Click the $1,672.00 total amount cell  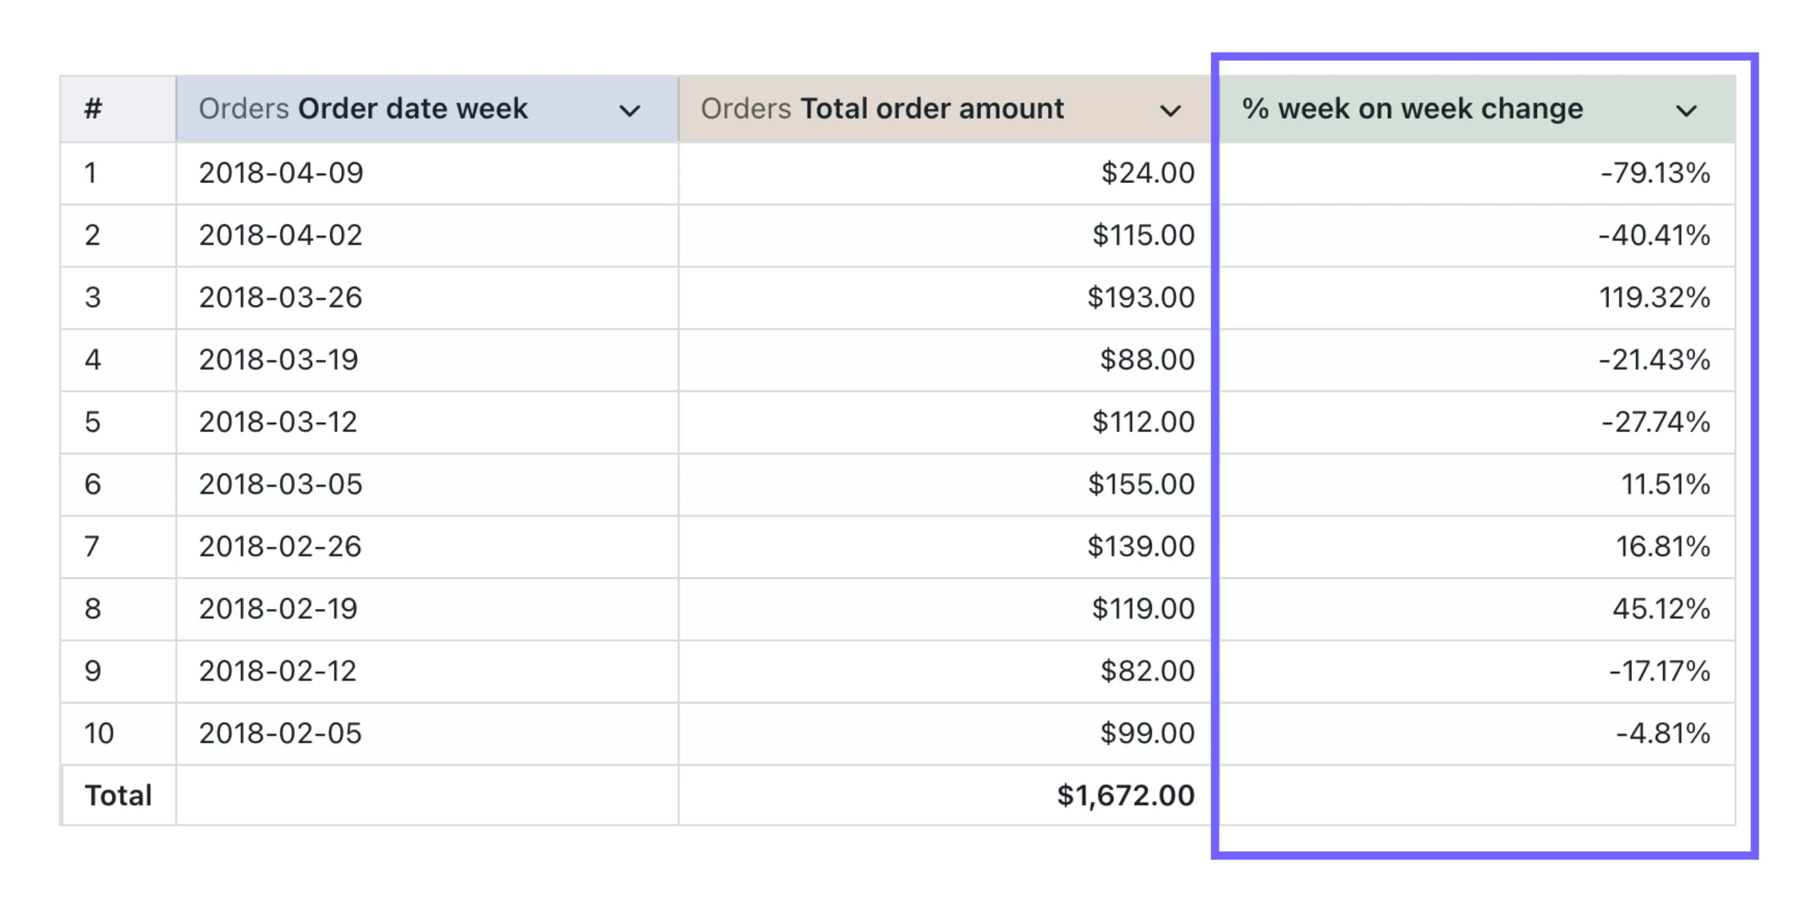coord(1126,795)
